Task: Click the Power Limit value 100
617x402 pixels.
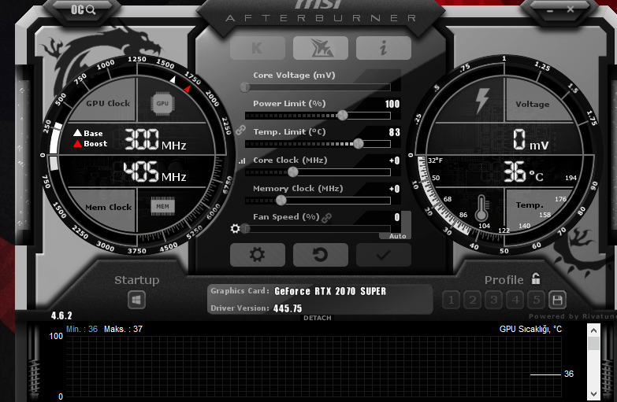Action: pyautogui.click(x=392, y=104)
